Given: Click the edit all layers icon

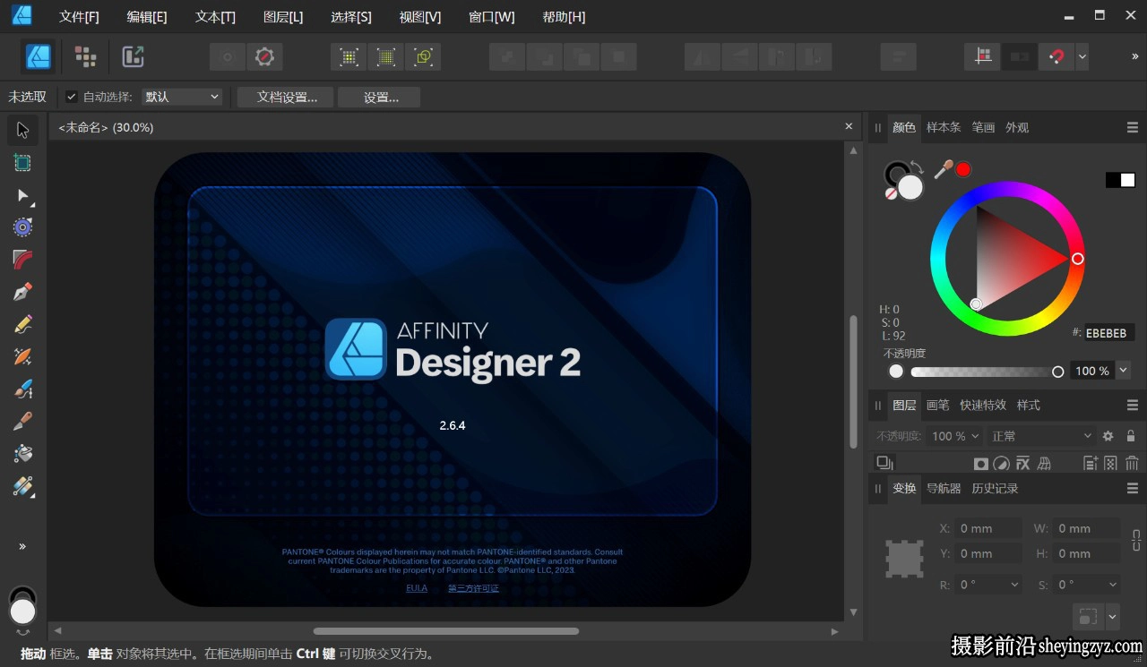Looking at the screenshot, I should tap(885, 463).
